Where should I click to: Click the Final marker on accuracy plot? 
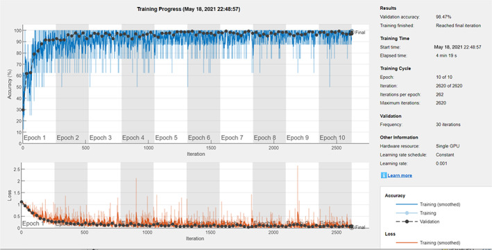click(351, 32)
